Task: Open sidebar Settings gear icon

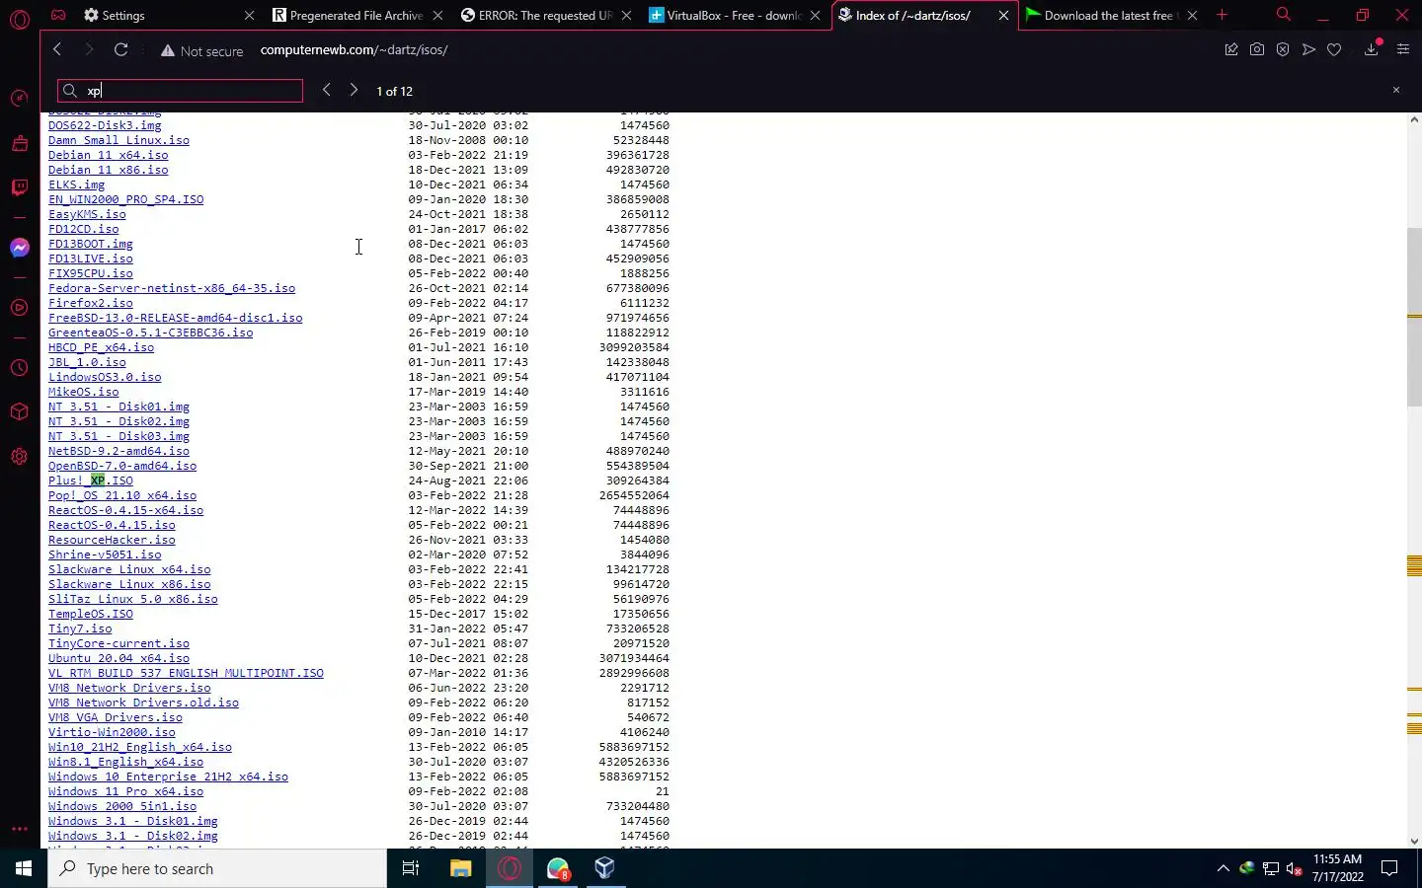Action: (x=19, y=456)
